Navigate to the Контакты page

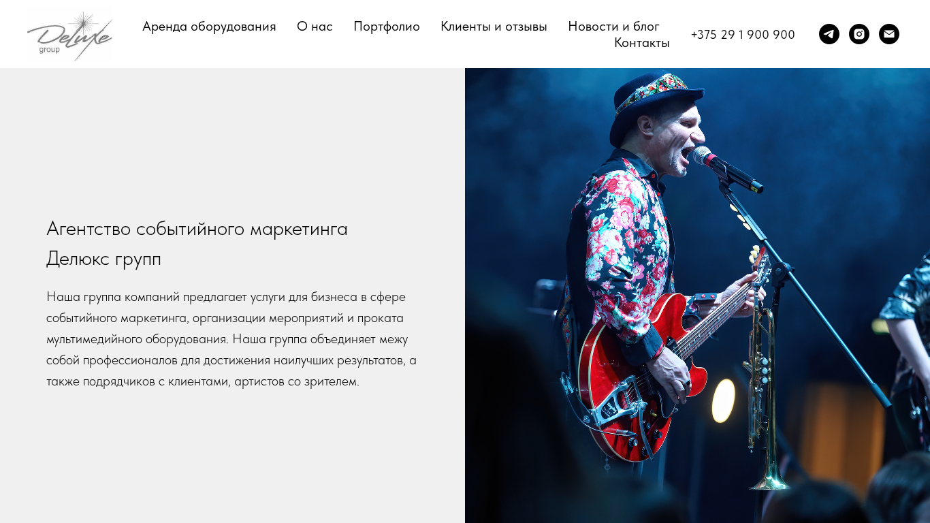click(x=642, y=43)
